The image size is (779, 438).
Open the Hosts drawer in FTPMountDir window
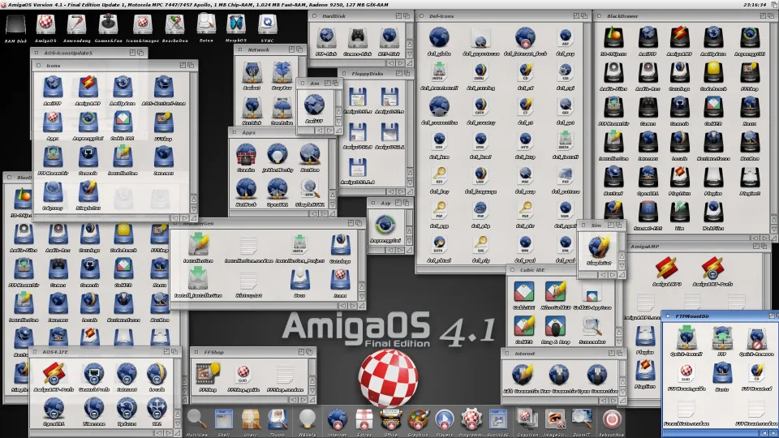[724, 373]
